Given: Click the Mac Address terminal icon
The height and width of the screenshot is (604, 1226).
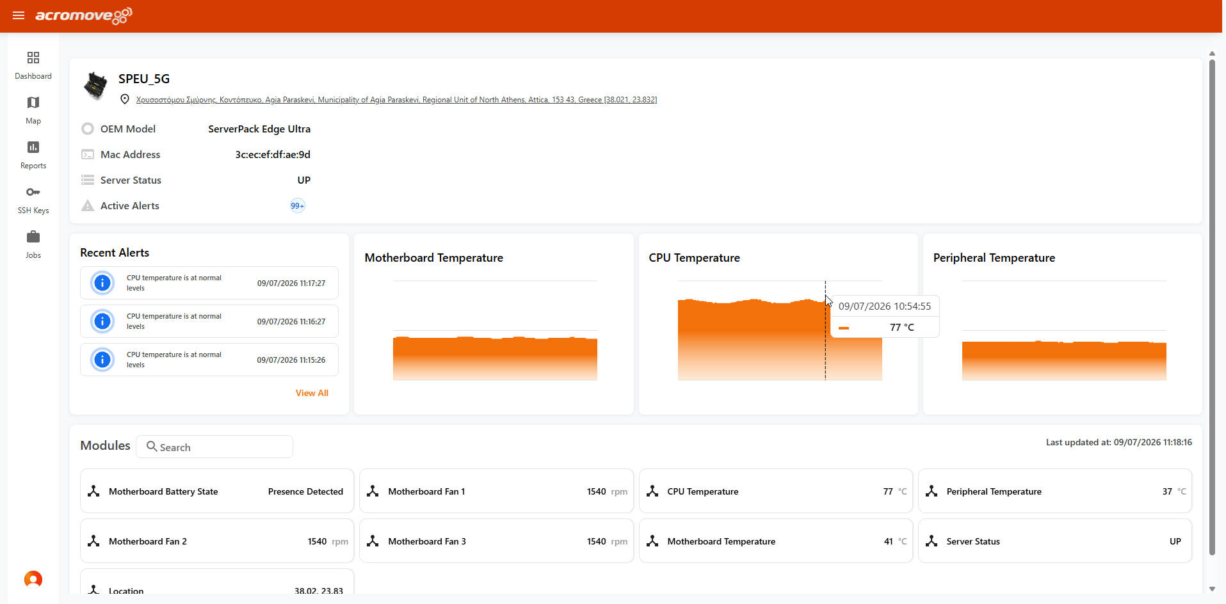Looking at the screenshot, I should pyautogui.click(x=88, y=154).
